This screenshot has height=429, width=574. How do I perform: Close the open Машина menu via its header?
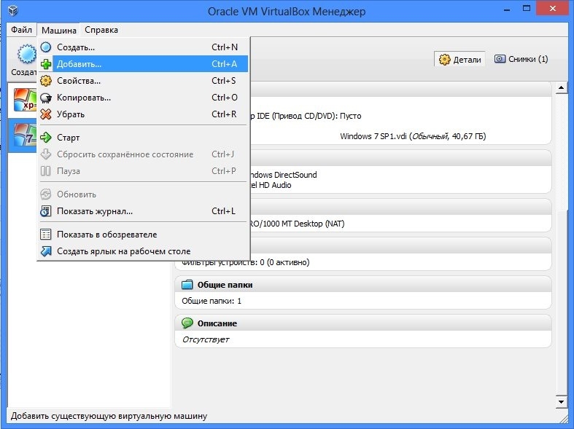pos(58,30)
